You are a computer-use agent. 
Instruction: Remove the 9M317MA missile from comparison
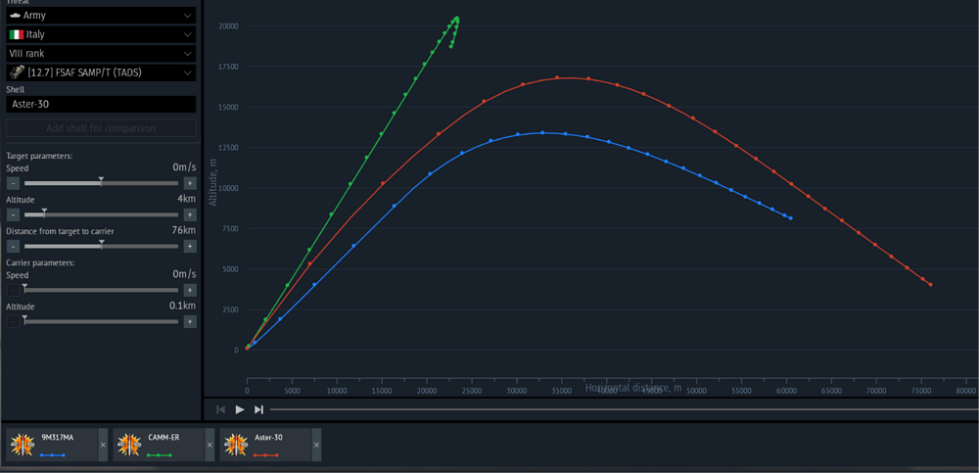click(103, 445)
